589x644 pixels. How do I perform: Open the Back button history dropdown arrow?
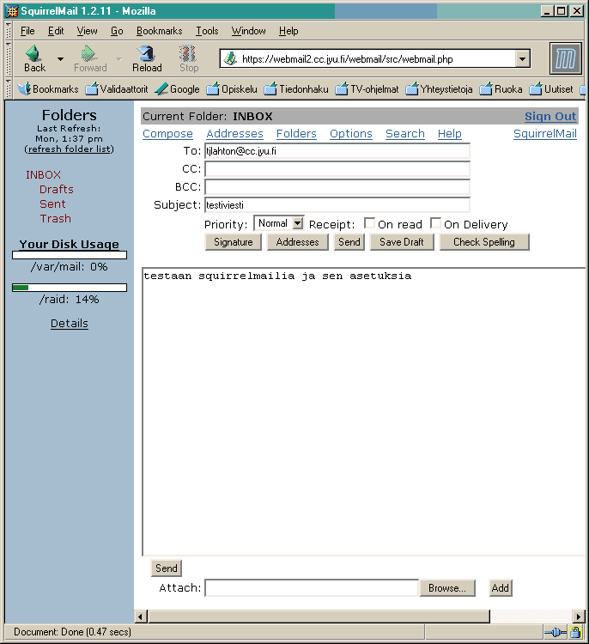click(60, 58)
